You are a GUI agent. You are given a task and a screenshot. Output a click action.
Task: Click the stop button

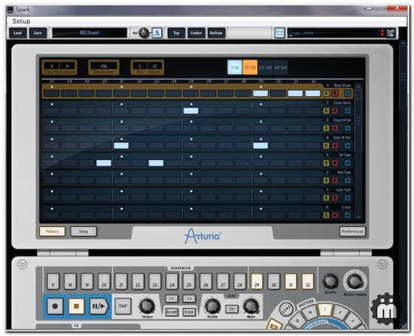(76, 306)
